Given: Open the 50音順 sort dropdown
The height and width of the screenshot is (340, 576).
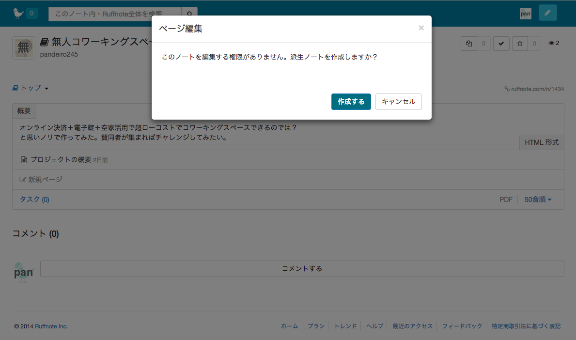Looking at the screenshot, I should point(538,200).
